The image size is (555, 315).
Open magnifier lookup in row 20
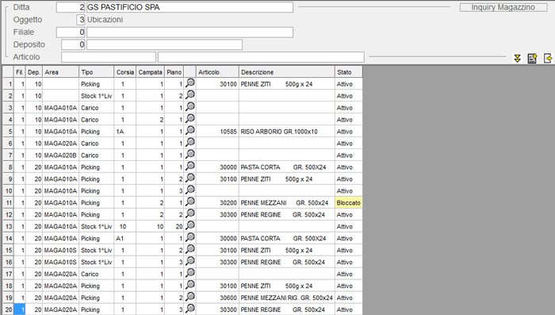click(190, 309)
